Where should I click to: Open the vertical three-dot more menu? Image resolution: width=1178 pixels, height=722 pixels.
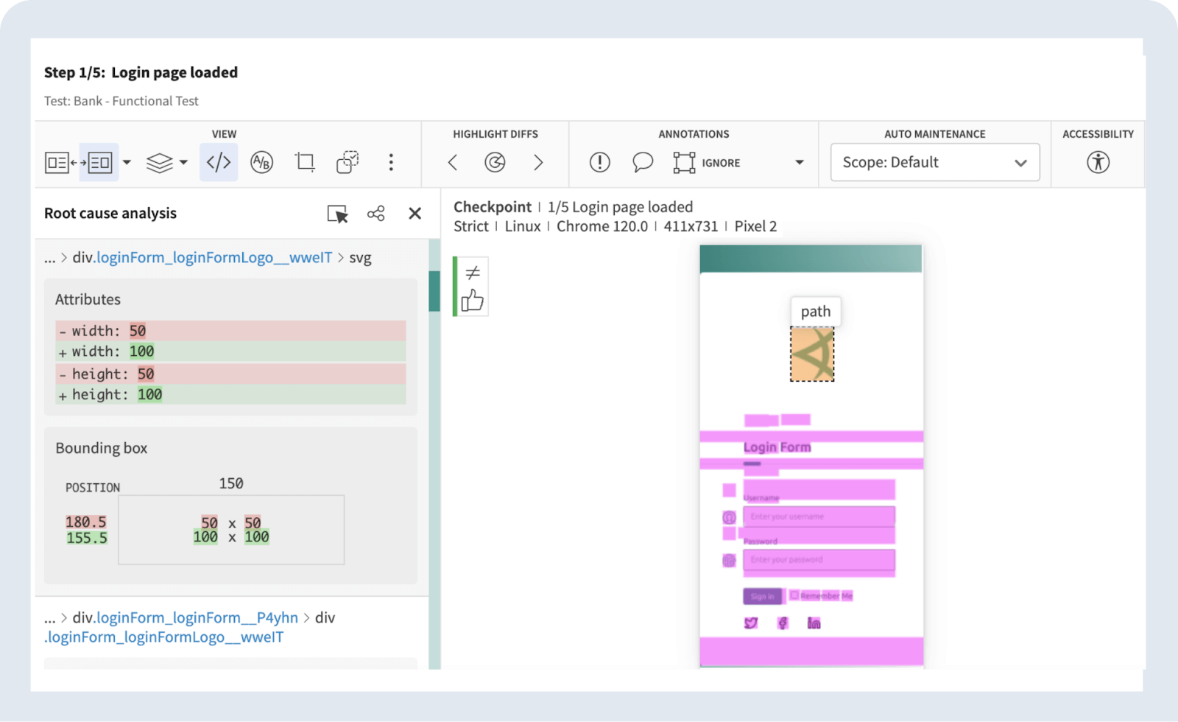(391, 162)
